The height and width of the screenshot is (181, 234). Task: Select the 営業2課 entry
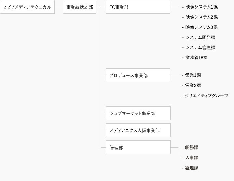tap(193, 85)
